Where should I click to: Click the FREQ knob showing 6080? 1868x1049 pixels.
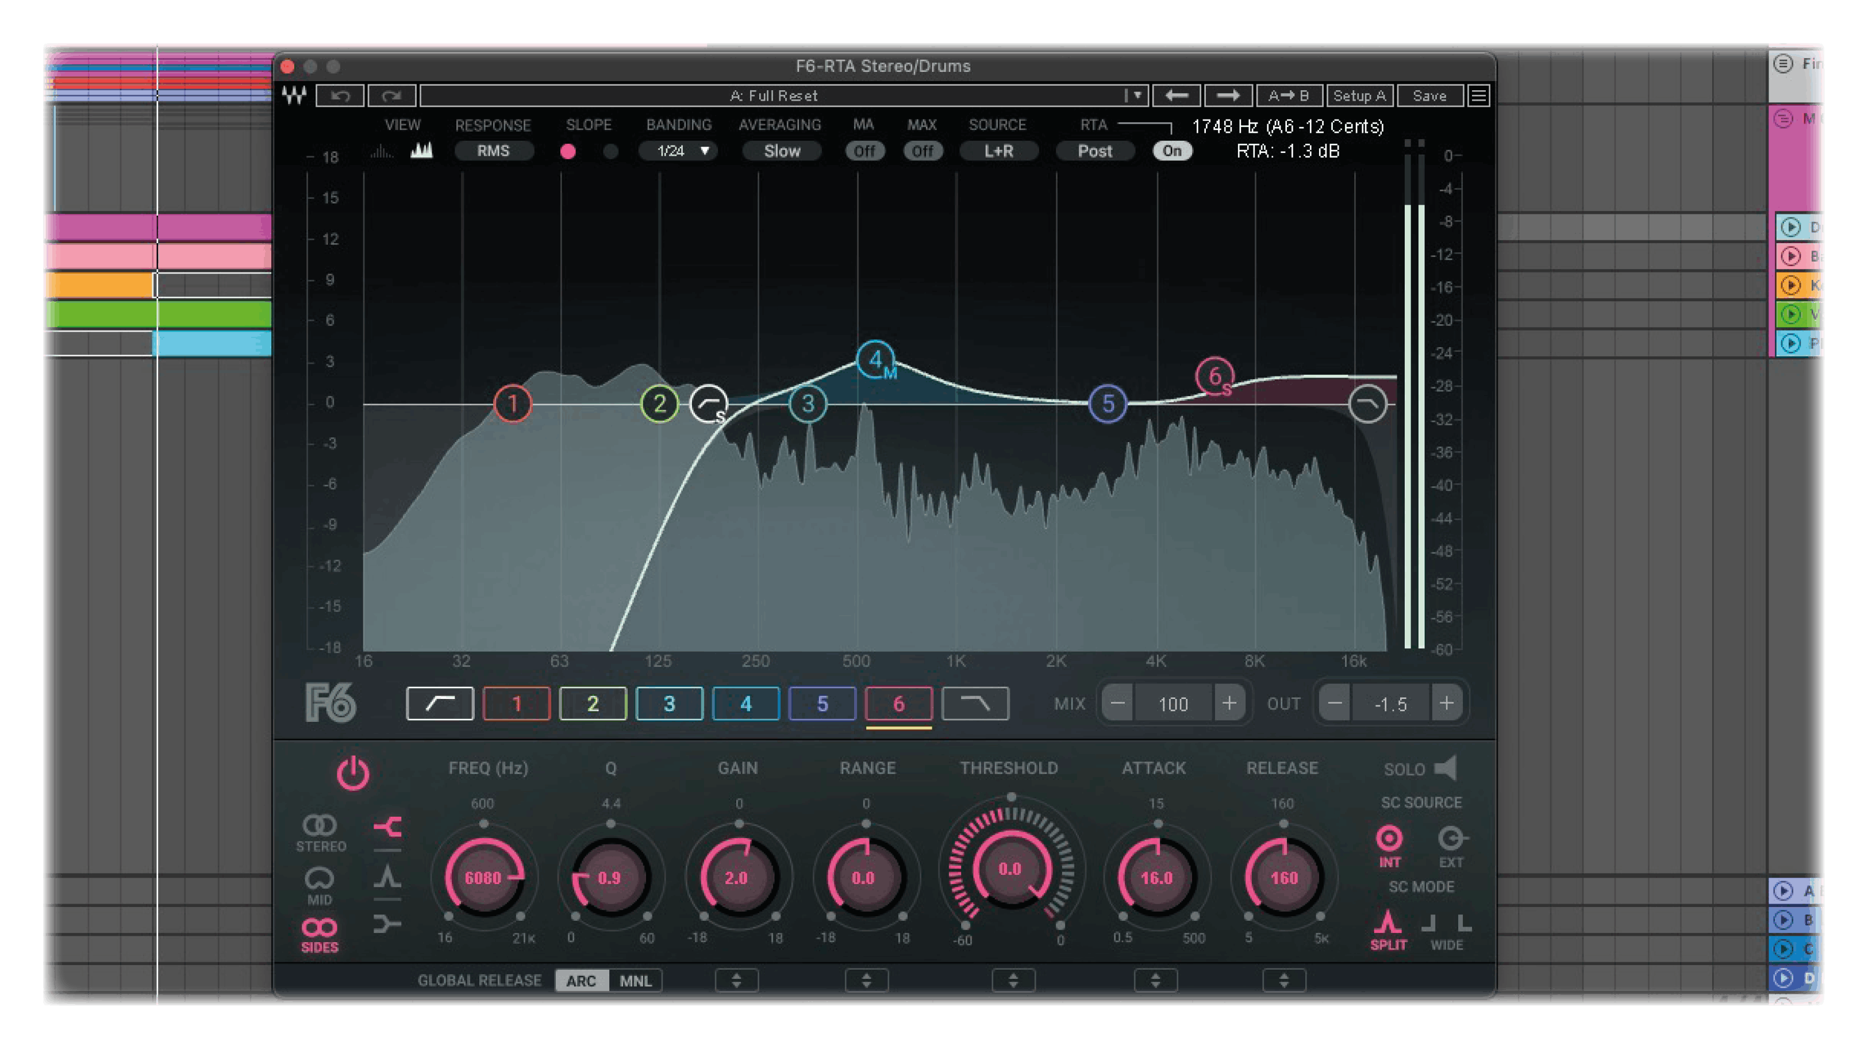point(484,877)
